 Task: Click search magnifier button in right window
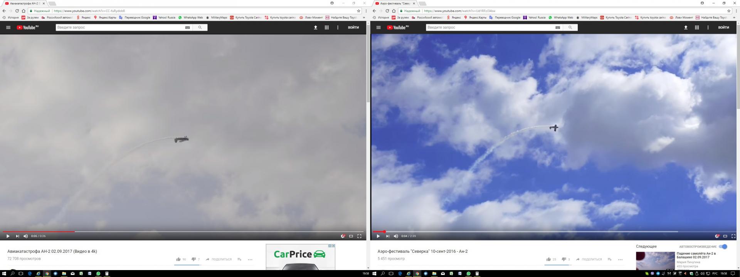point(570,28)
